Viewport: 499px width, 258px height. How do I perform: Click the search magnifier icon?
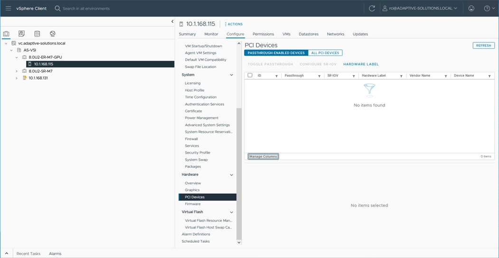(57, 8)
